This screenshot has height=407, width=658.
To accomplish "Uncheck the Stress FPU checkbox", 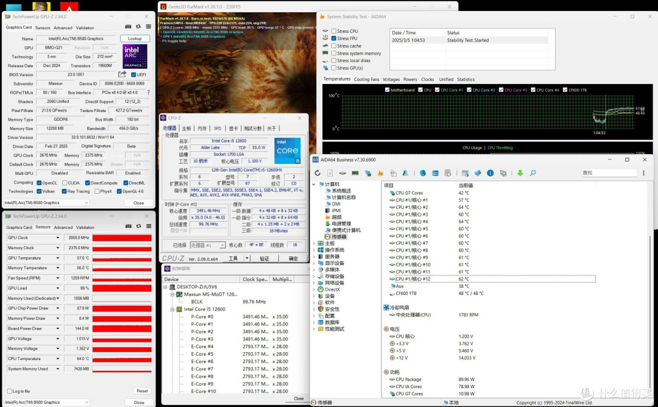I will point(334,38).
